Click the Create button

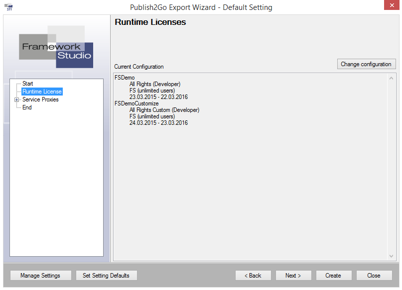point(334,276)
